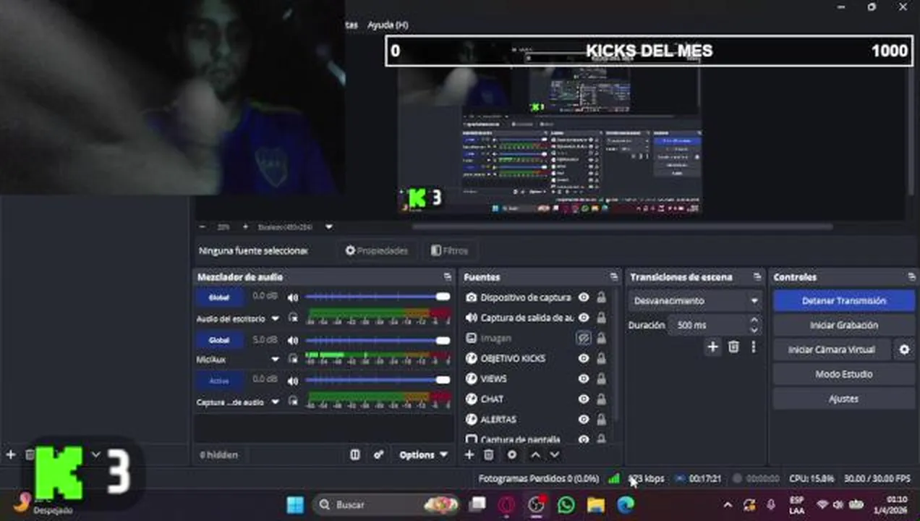
Task: Hide the OBJETIVO KICKS source
Action: (584, 358)
